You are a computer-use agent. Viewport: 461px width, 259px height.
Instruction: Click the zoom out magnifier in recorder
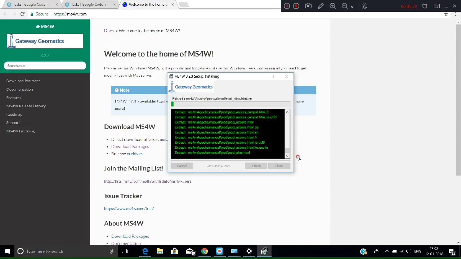[x=345, y=6]
